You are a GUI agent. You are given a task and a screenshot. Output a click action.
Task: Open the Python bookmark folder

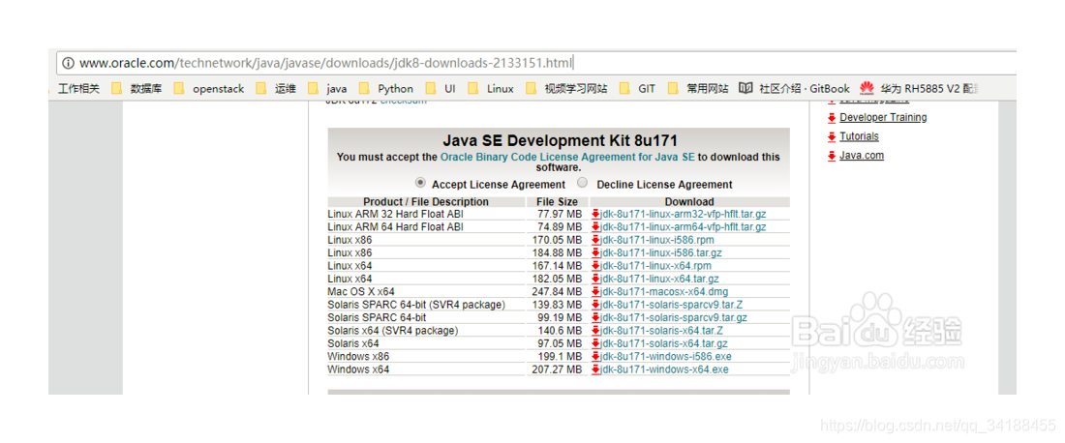point(385,89)
